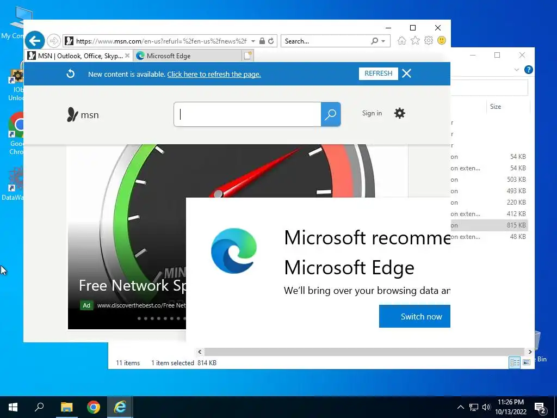Click the DataWa desktop shortcut icon
557x418 pixels.
click(14, 184)
